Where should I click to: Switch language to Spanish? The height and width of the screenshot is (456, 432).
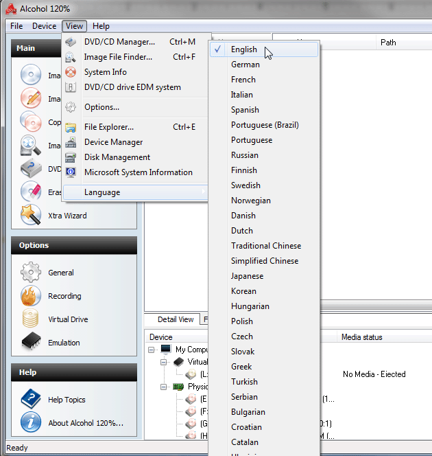point(264,110)
